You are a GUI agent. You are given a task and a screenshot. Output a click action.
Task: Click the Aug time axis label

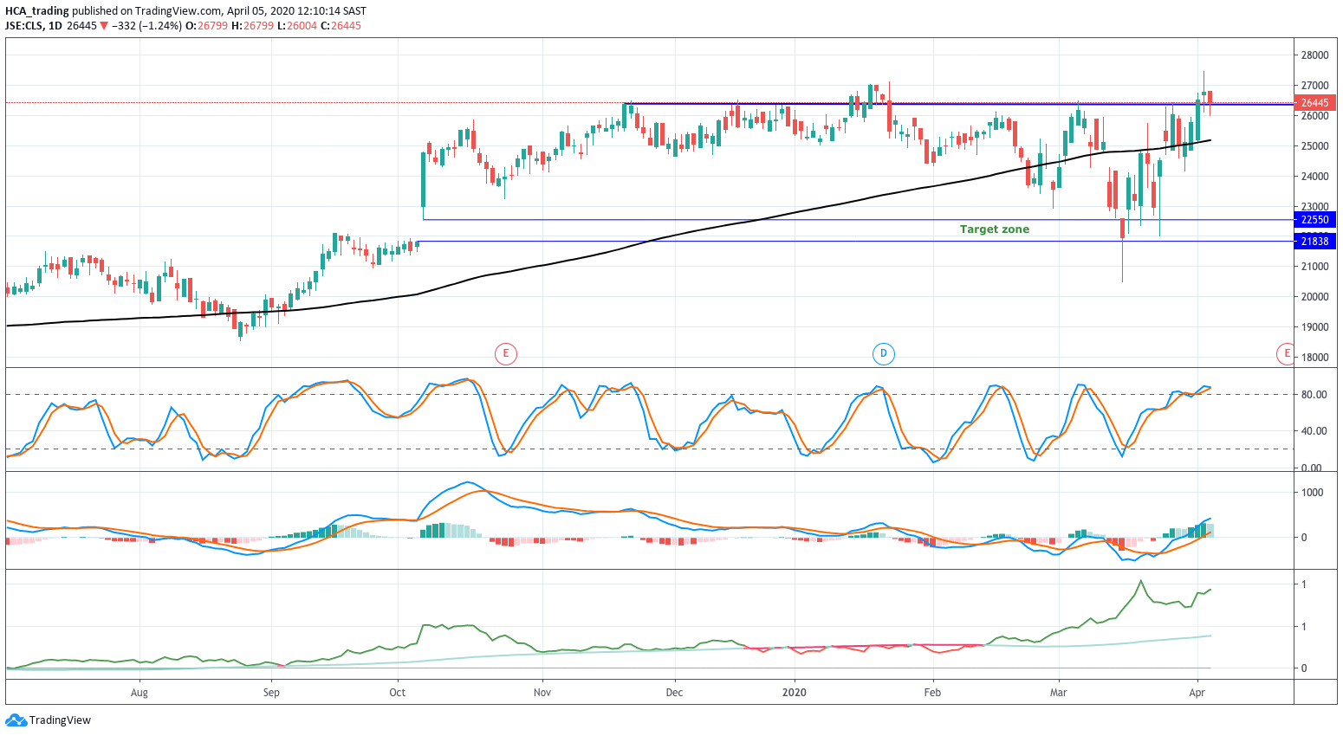coord(139,693)
